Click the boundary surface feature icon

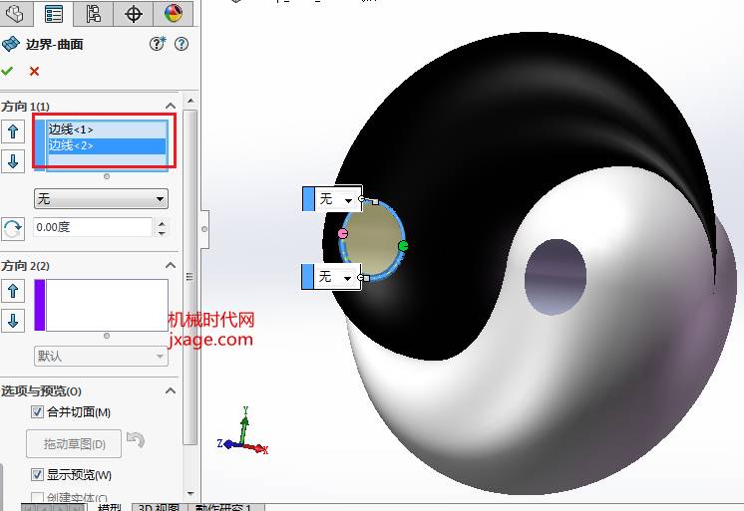[10, 44]
